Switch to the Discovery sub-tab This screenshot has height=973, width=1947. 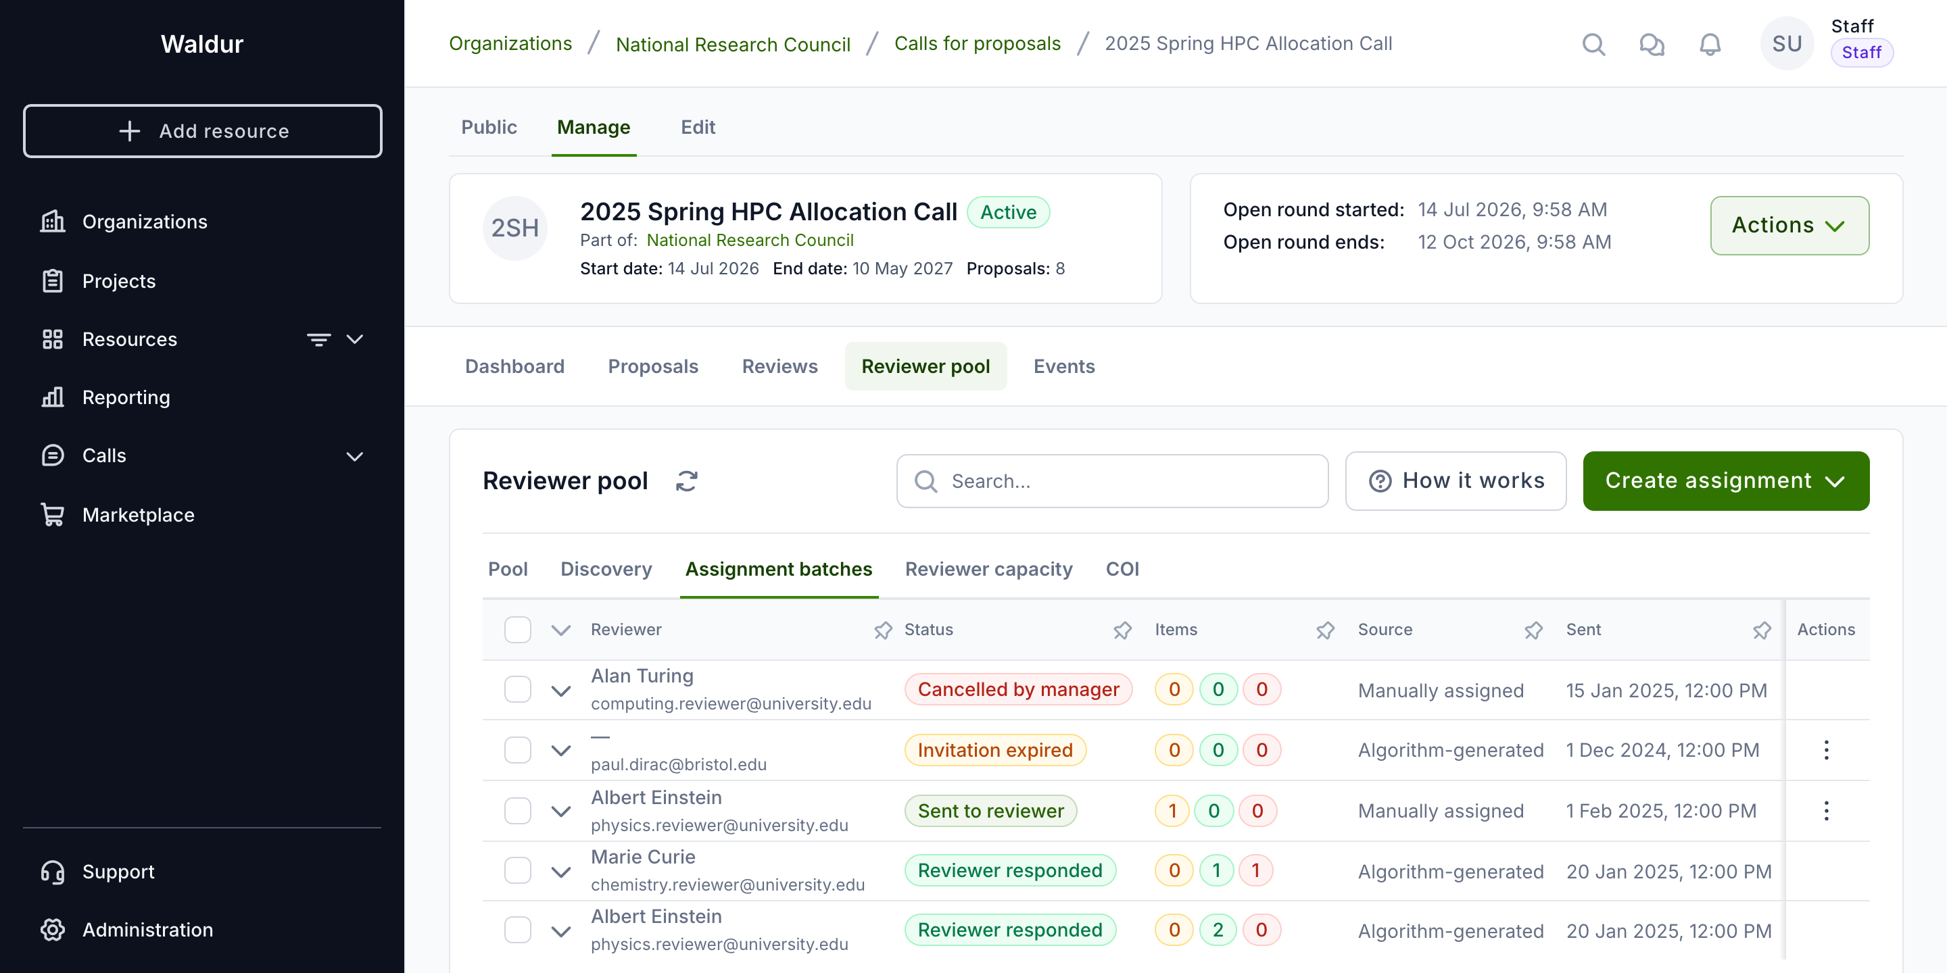(606, 569)
